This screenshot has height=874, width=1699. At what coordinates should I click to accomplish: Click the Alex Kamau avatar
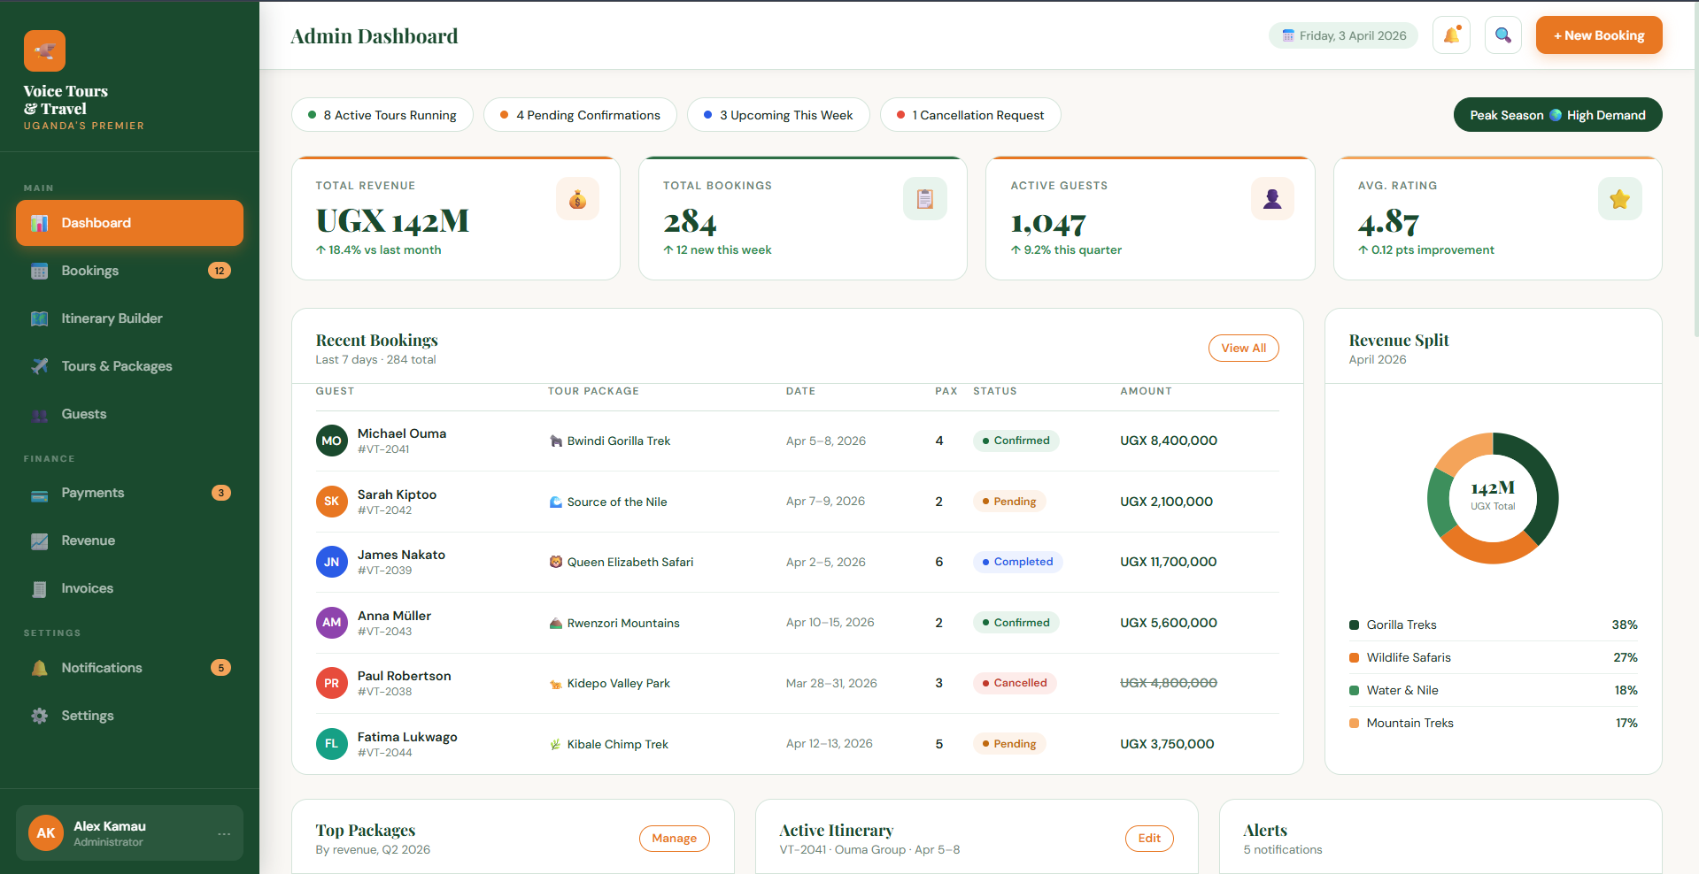coord(45,832)
